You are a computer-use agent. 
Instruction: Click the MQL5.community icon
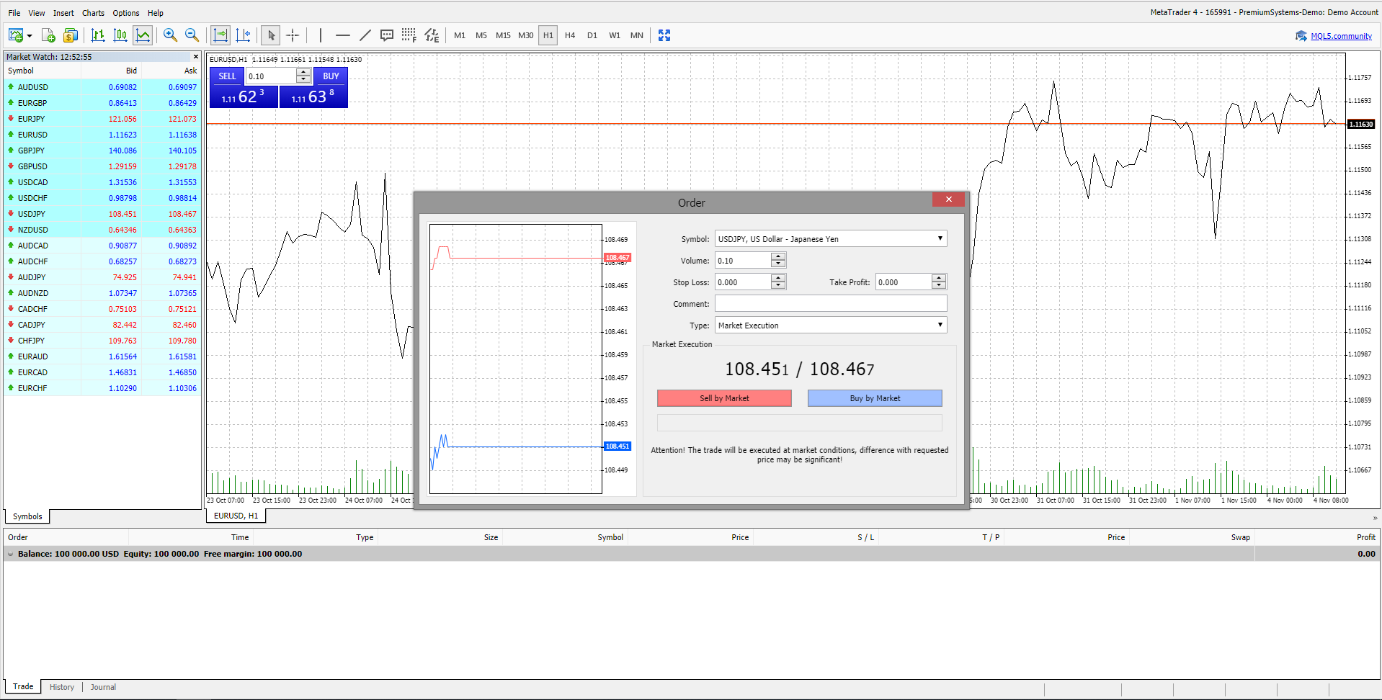(1301, 36)
